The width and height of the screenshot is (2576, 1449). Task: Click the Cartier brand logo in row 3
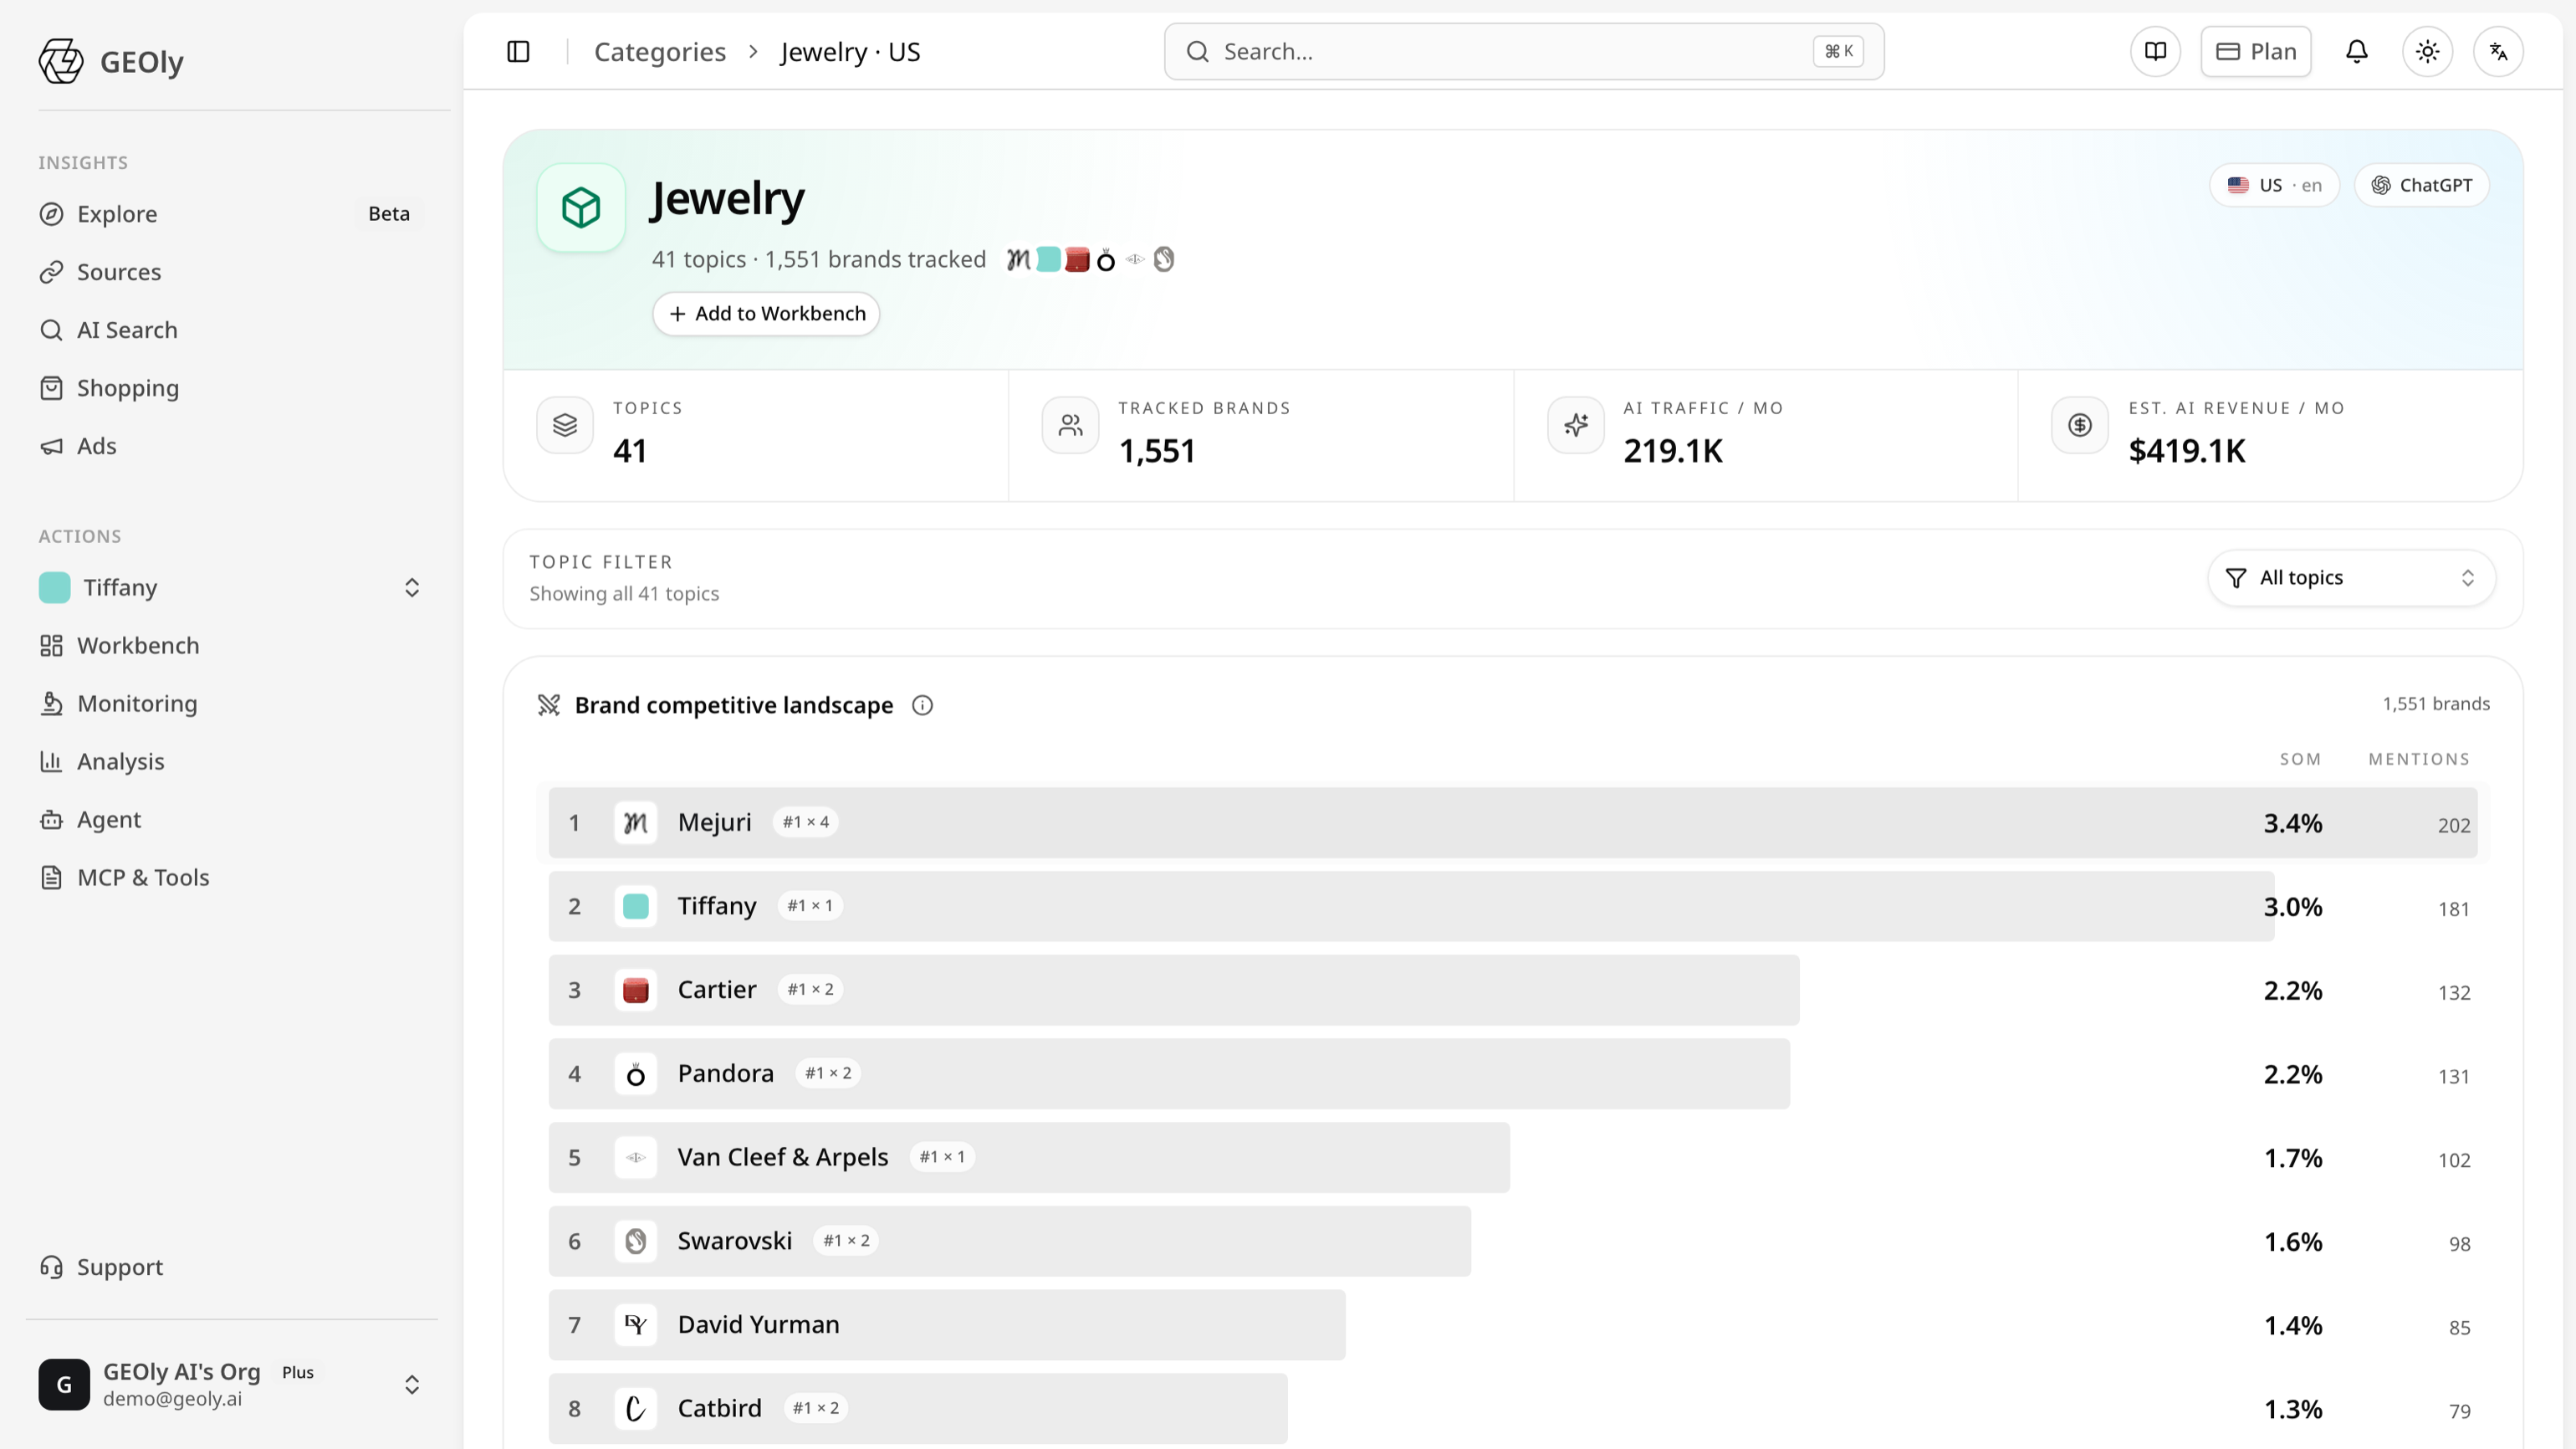tap(636, 990)
